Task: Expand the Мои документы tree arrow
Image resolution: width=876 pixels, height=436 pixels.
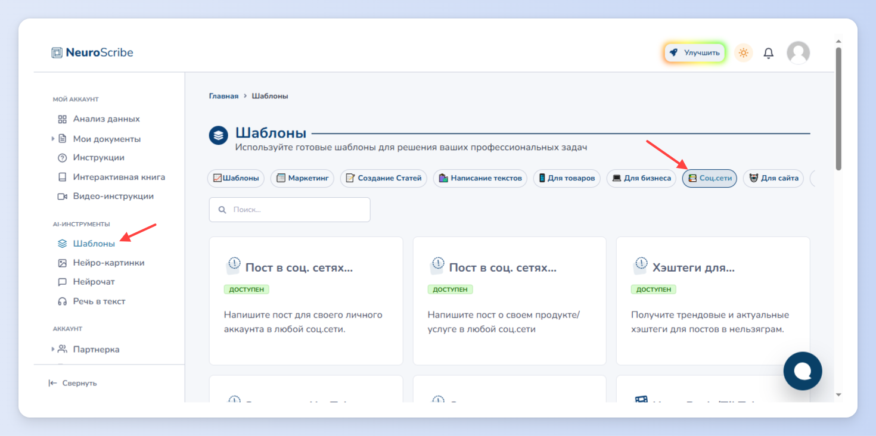Action: (x=53, y=139)
